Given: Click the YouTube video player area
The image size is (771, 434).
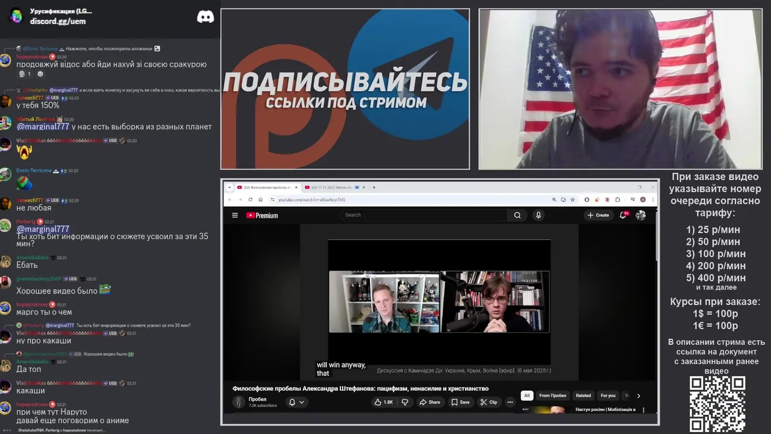Looking at the screenshot, I should [x=439, y=301].
